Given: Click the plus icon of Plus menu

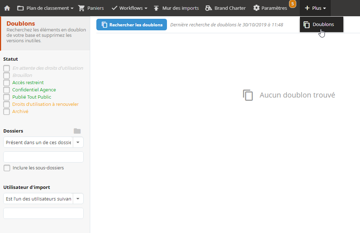Looking at the screenshot, I should 307,8.
